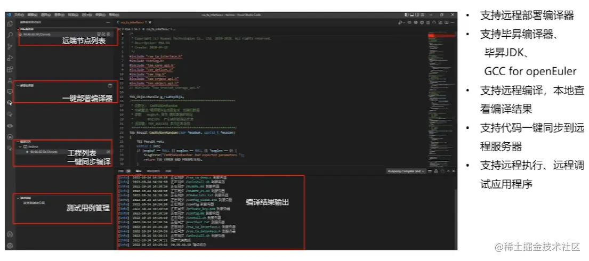Image resolution: width=589 pixels, height=261 pixels.
Task: Open the 帮助(H) menu
Action: click(x=114, y=15)
